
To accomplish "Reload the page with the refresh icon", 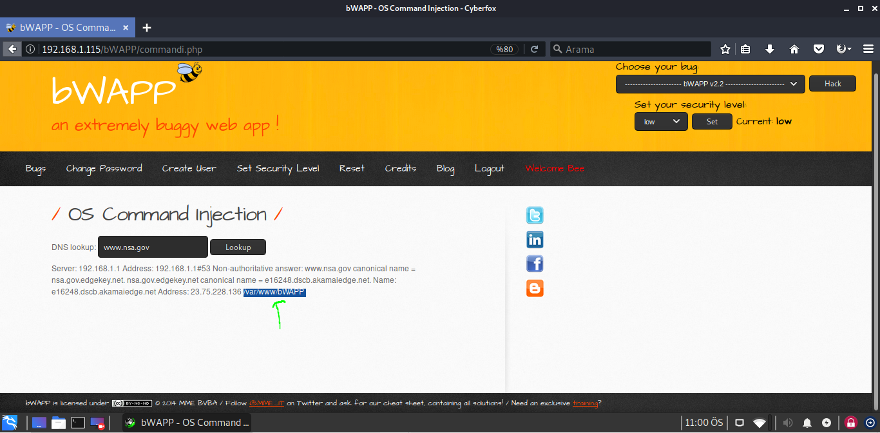I will point(534,49).
